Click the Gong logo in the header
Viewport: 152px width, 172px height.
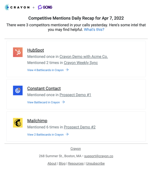[45, 7]
